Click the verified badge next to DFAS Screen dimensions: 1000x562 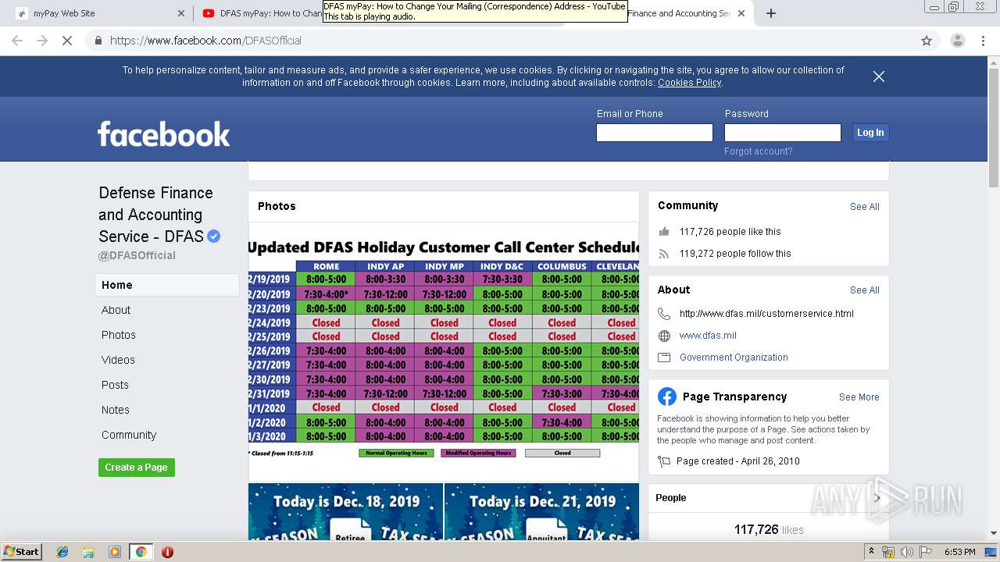point(213,237)
